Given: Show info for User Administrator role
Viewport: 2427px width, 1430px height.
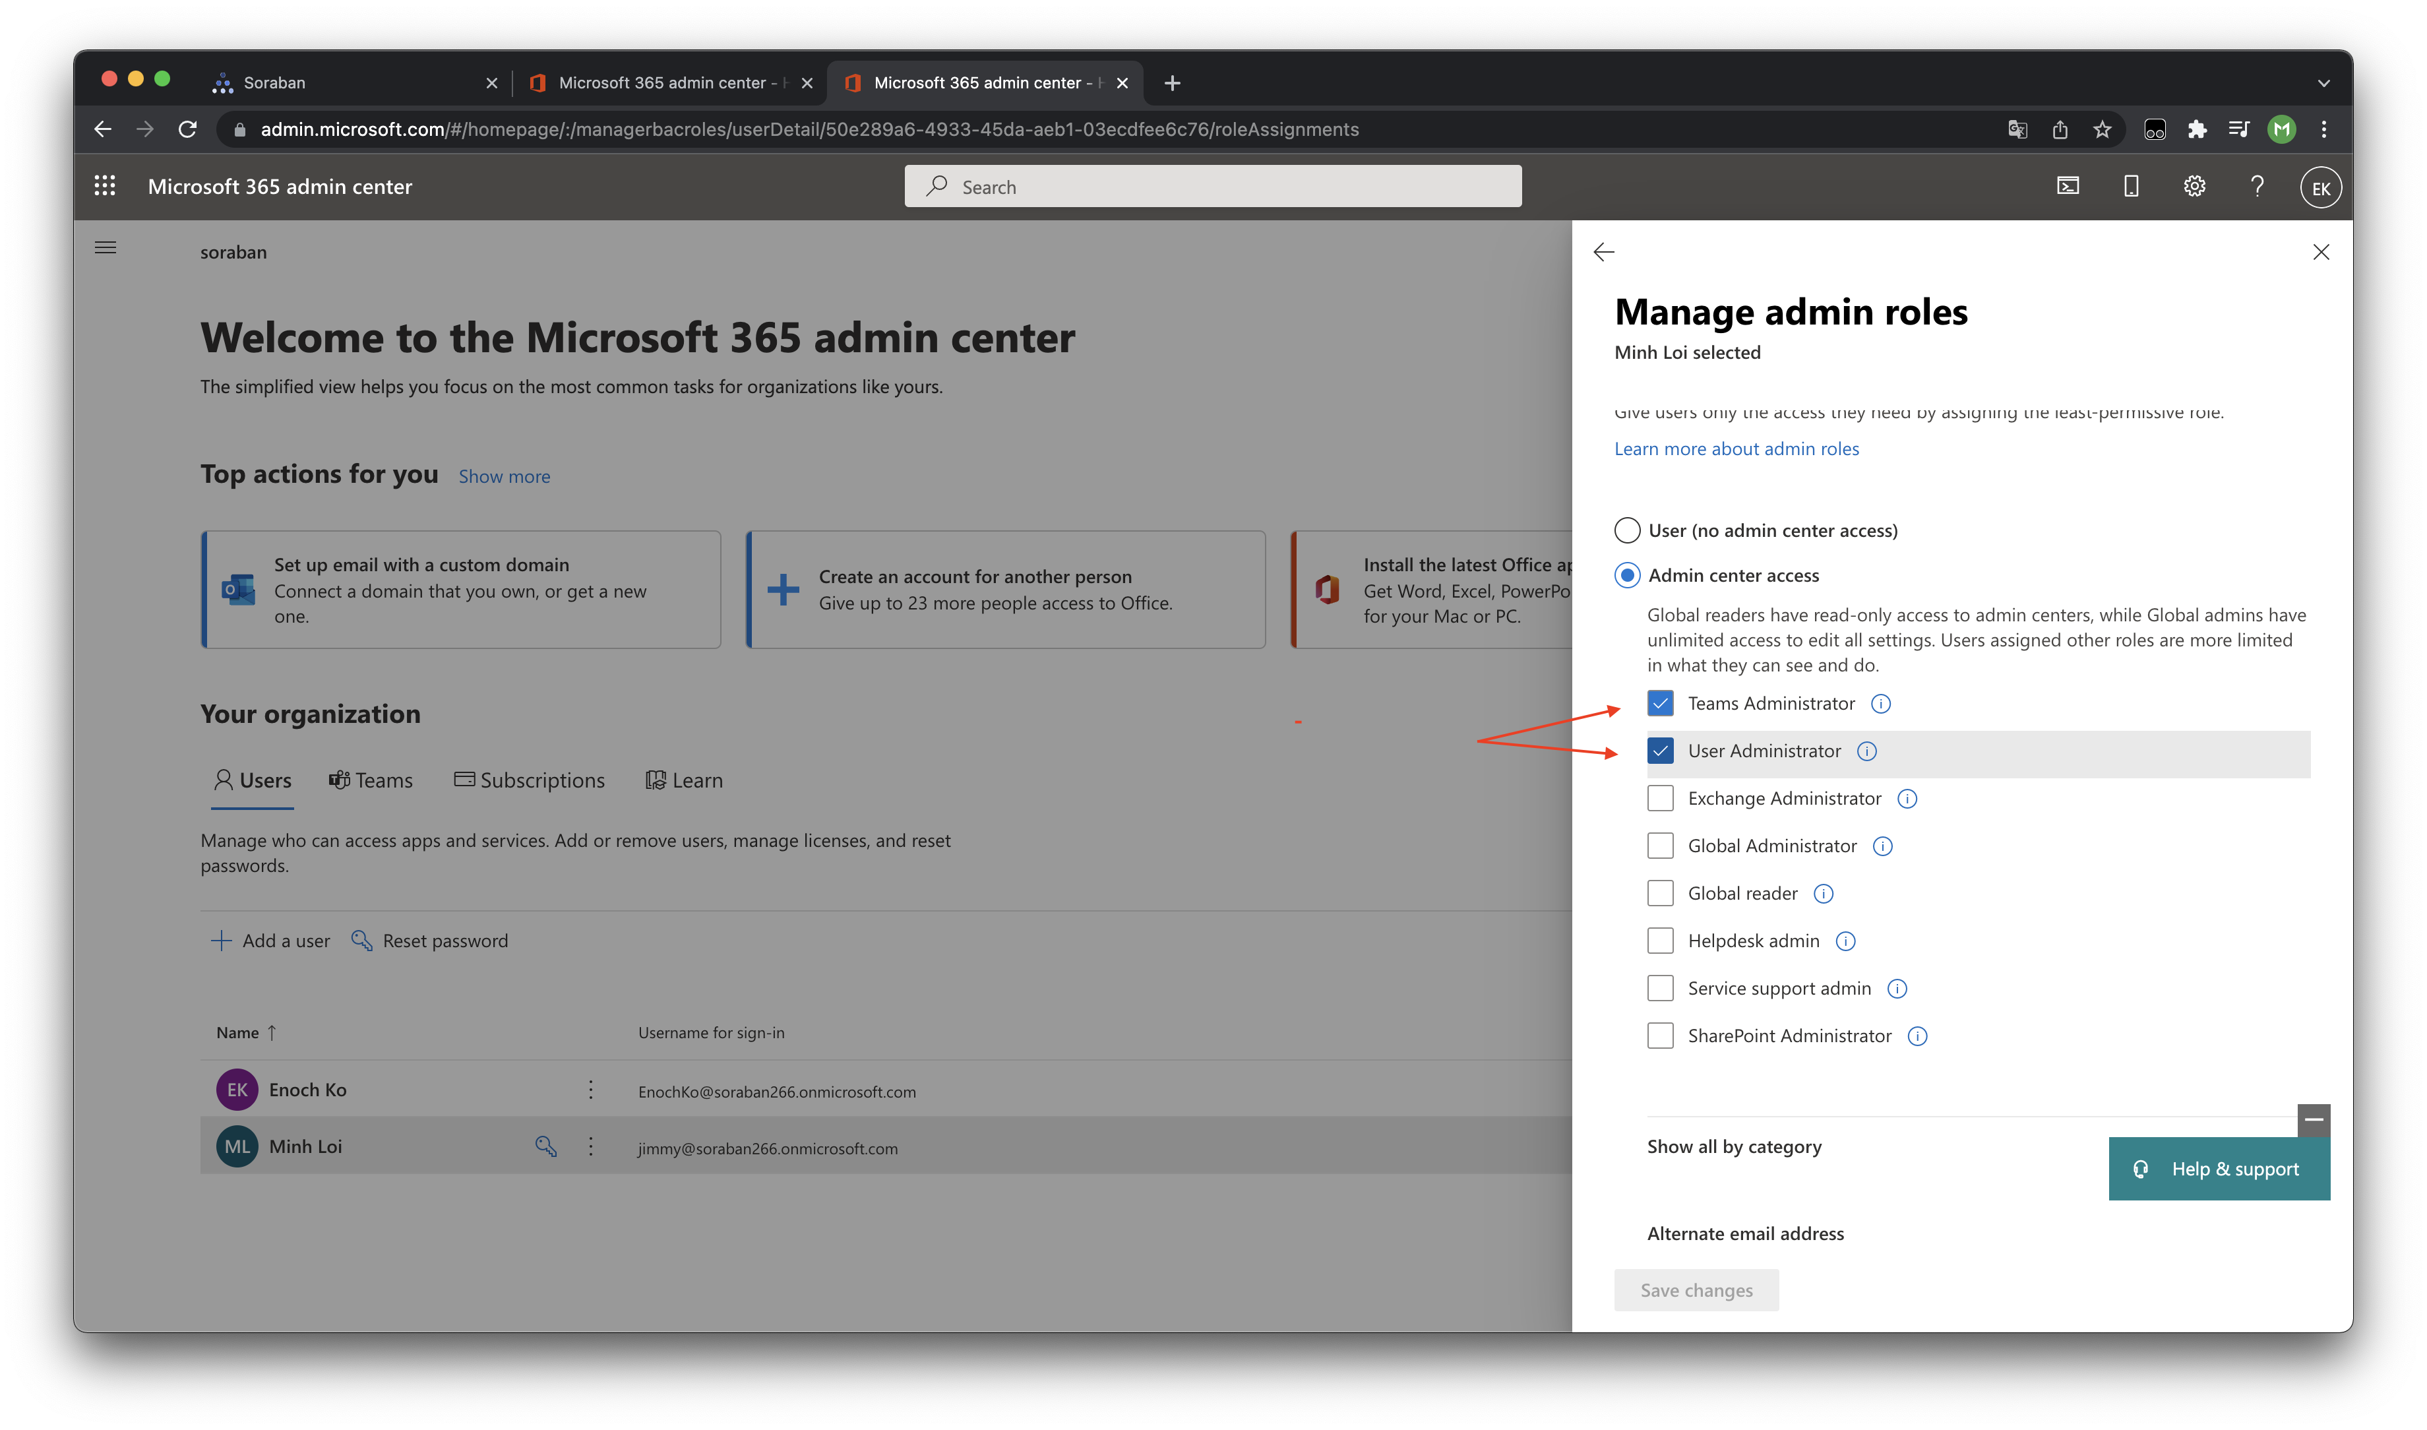Looking at the screenshot, I should [x=1866, y=751].
